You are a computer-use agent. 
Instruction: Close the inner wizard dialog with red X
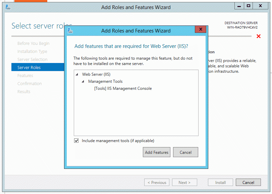point(201,29)
